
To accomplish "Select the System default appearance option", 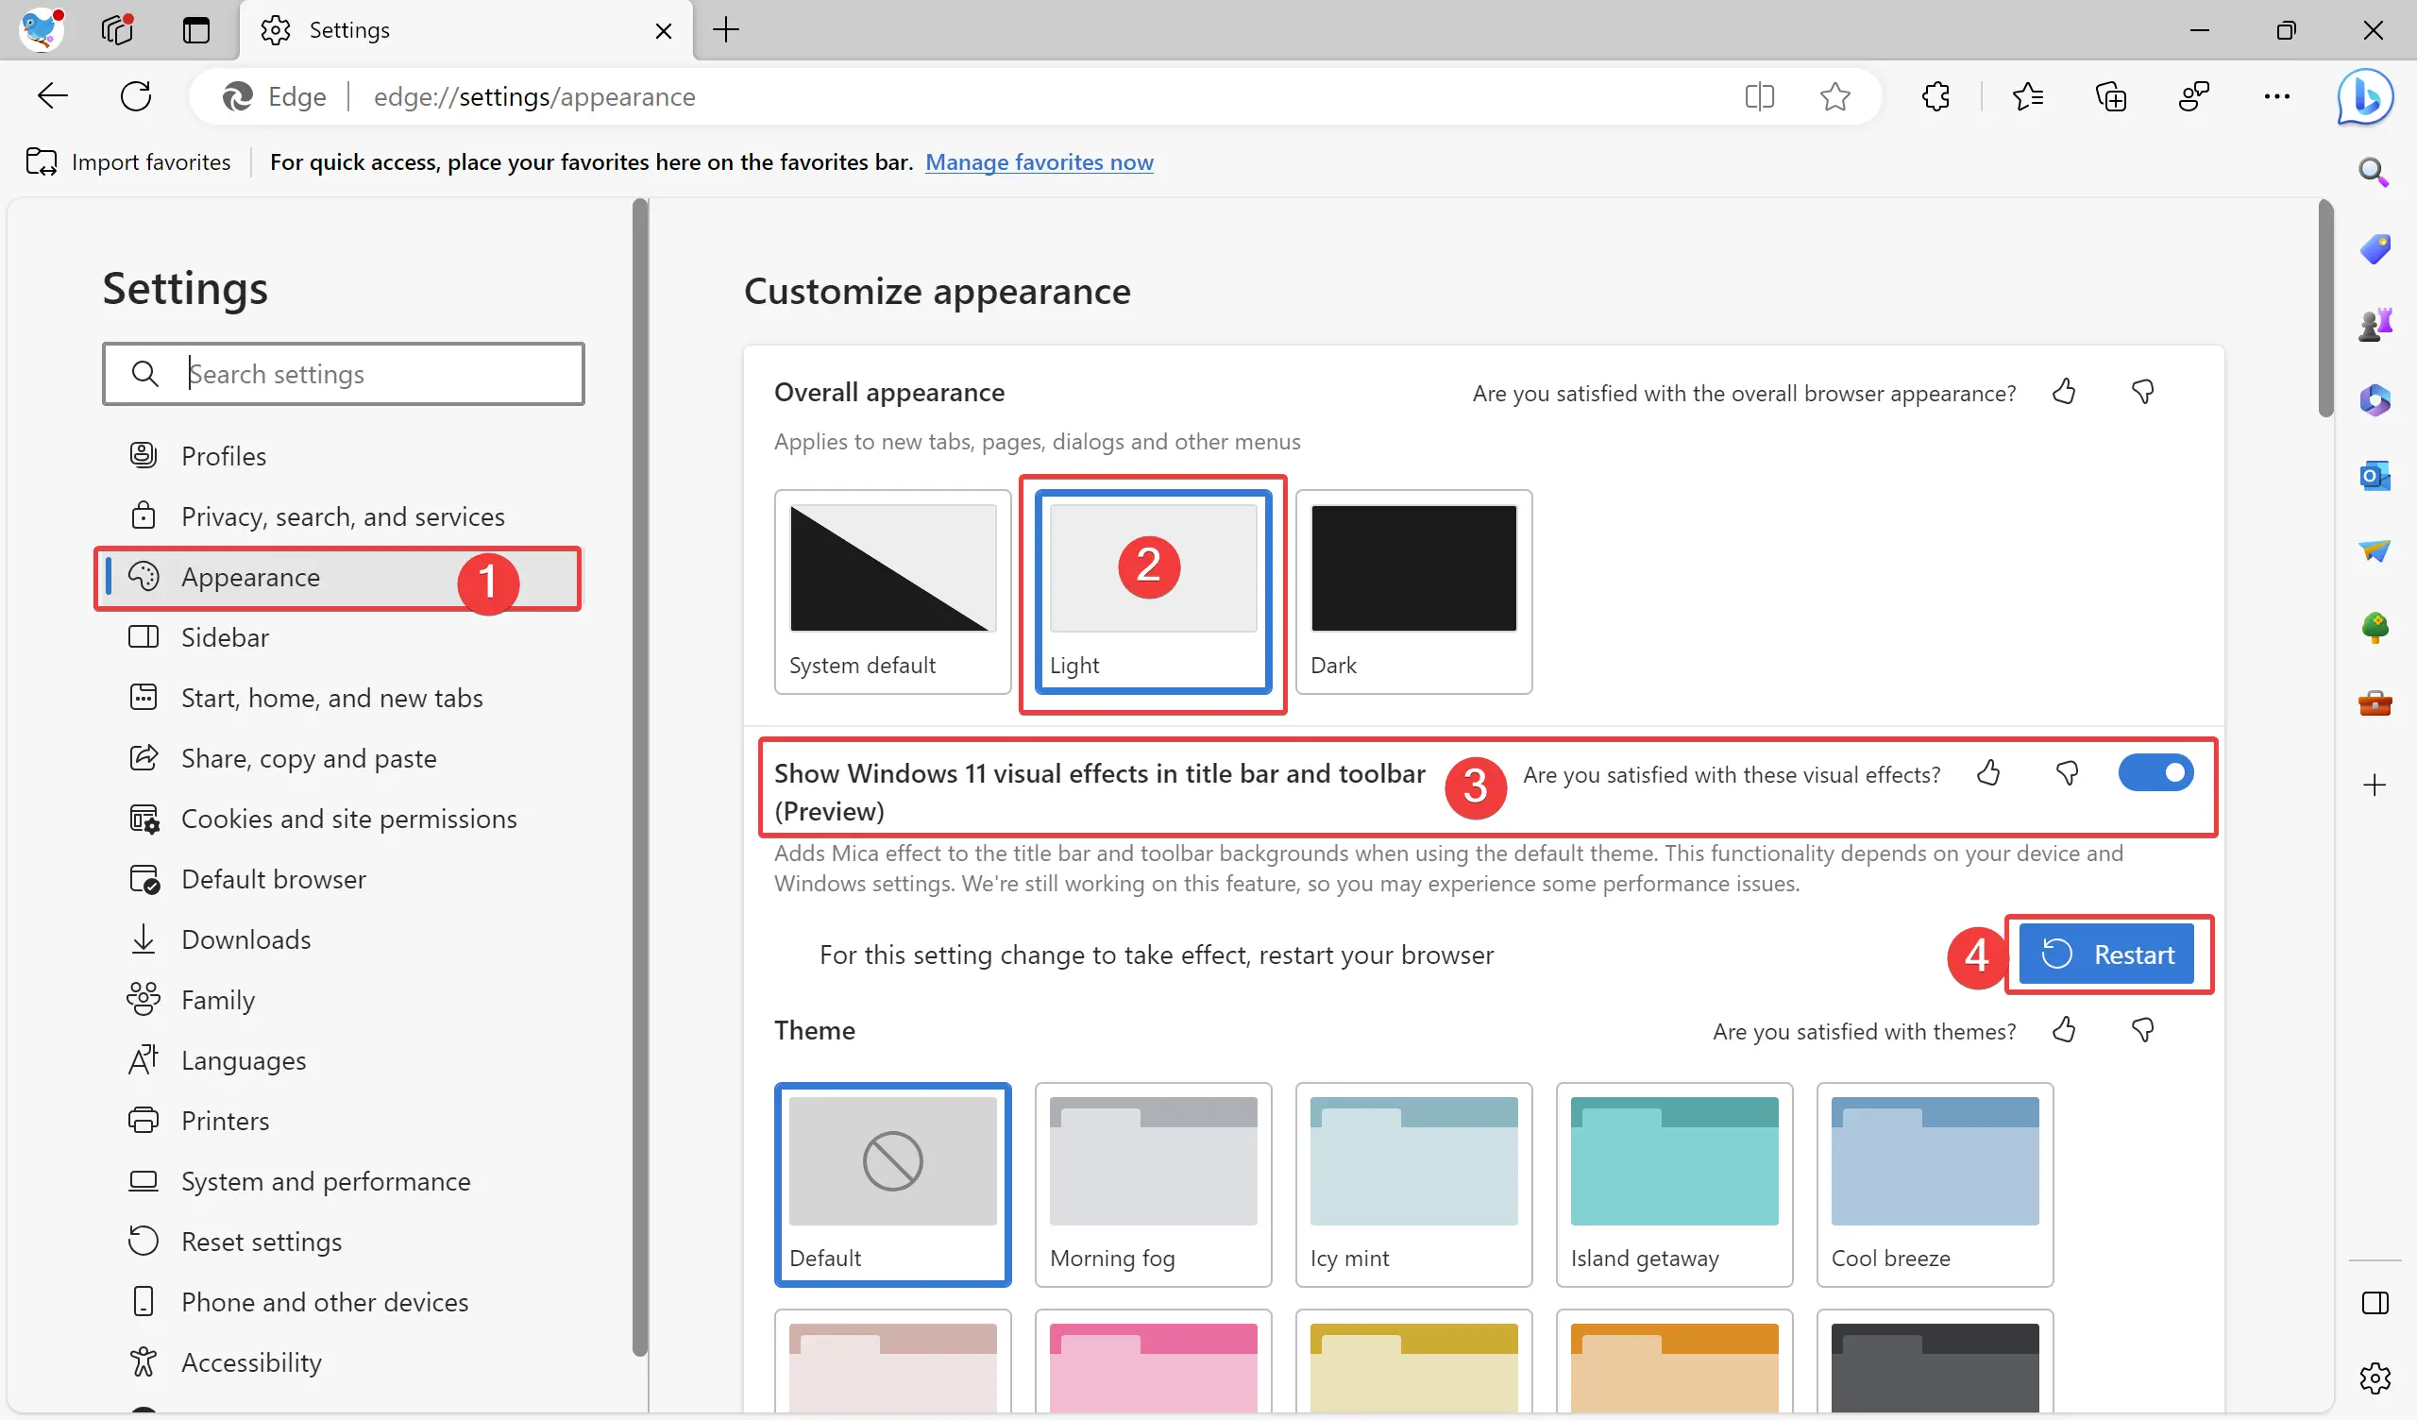I will pos(891,567).
